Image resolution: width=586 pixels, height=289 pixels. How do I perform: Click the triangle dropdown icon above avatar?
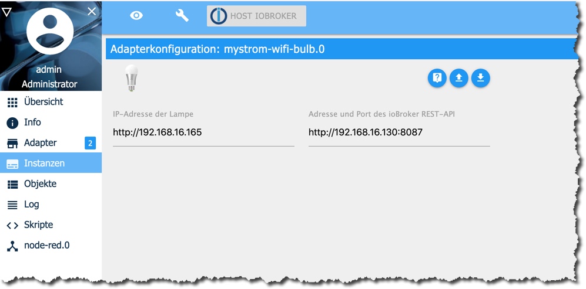6,12
